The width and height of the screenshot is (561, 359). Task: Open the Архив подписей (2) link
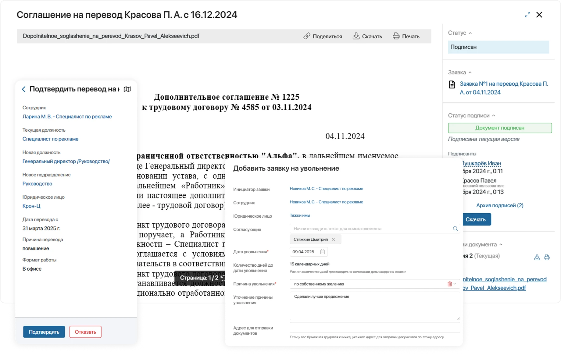point(499,205)
